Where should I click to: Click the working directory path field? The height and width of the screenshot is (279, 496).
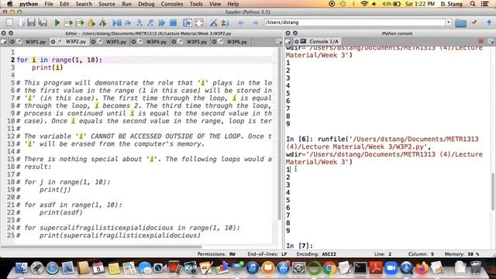click(355, 22)
